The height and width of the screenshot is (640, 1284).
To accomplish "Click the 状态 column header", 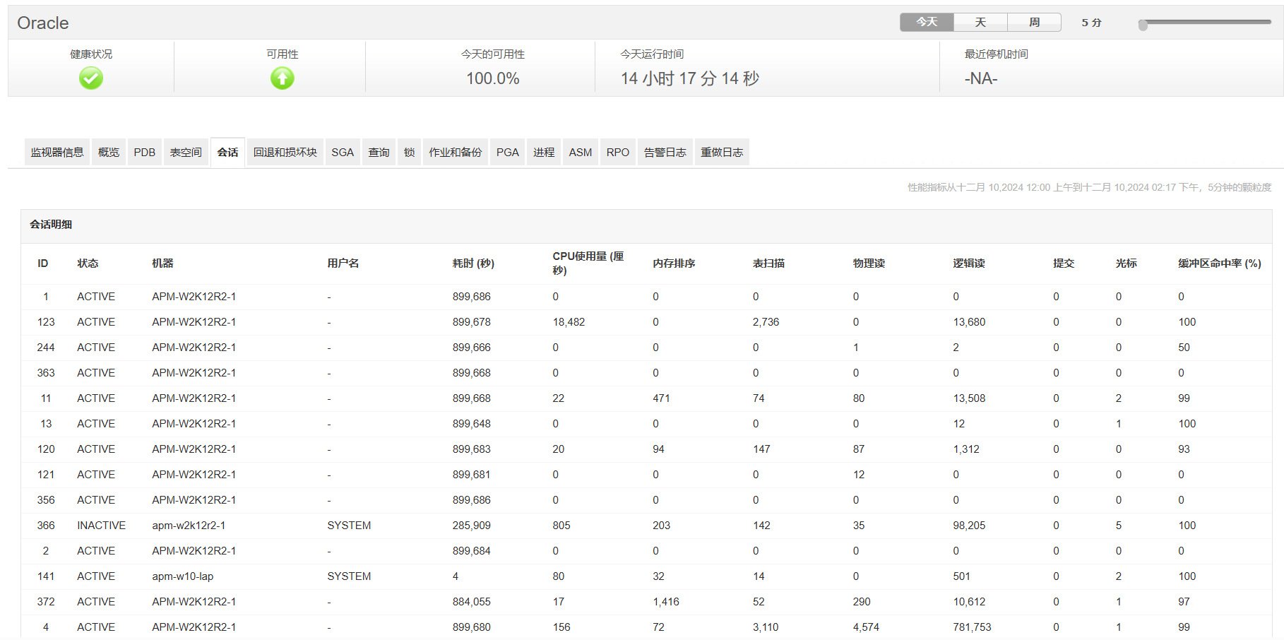I will [88, 263].
